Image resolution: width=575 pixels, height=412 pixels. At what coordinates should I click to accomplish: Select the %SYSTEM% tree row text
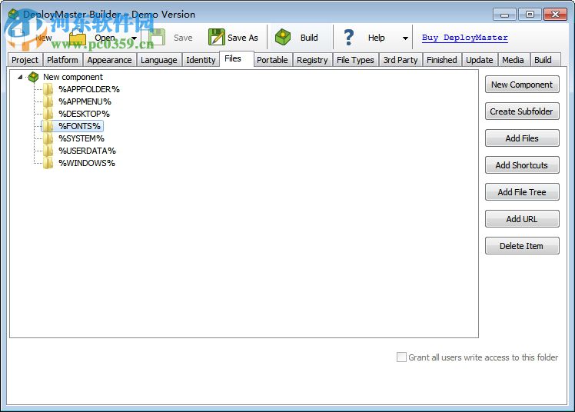point(81,138)
